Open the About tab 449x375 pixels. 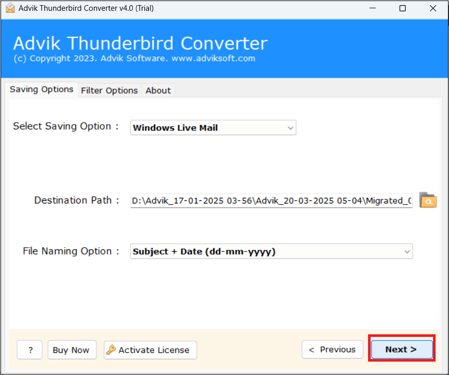158,90
